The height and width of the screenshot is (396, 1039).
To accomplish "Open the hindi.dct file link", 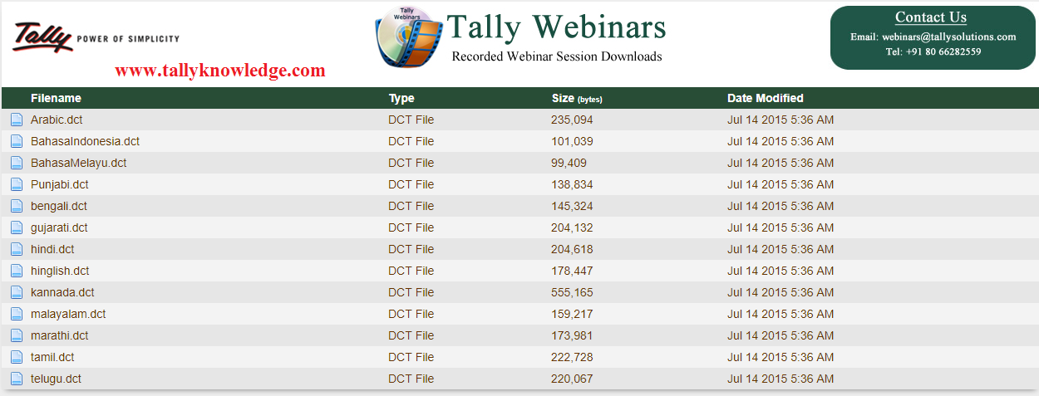I will point(52,249).
